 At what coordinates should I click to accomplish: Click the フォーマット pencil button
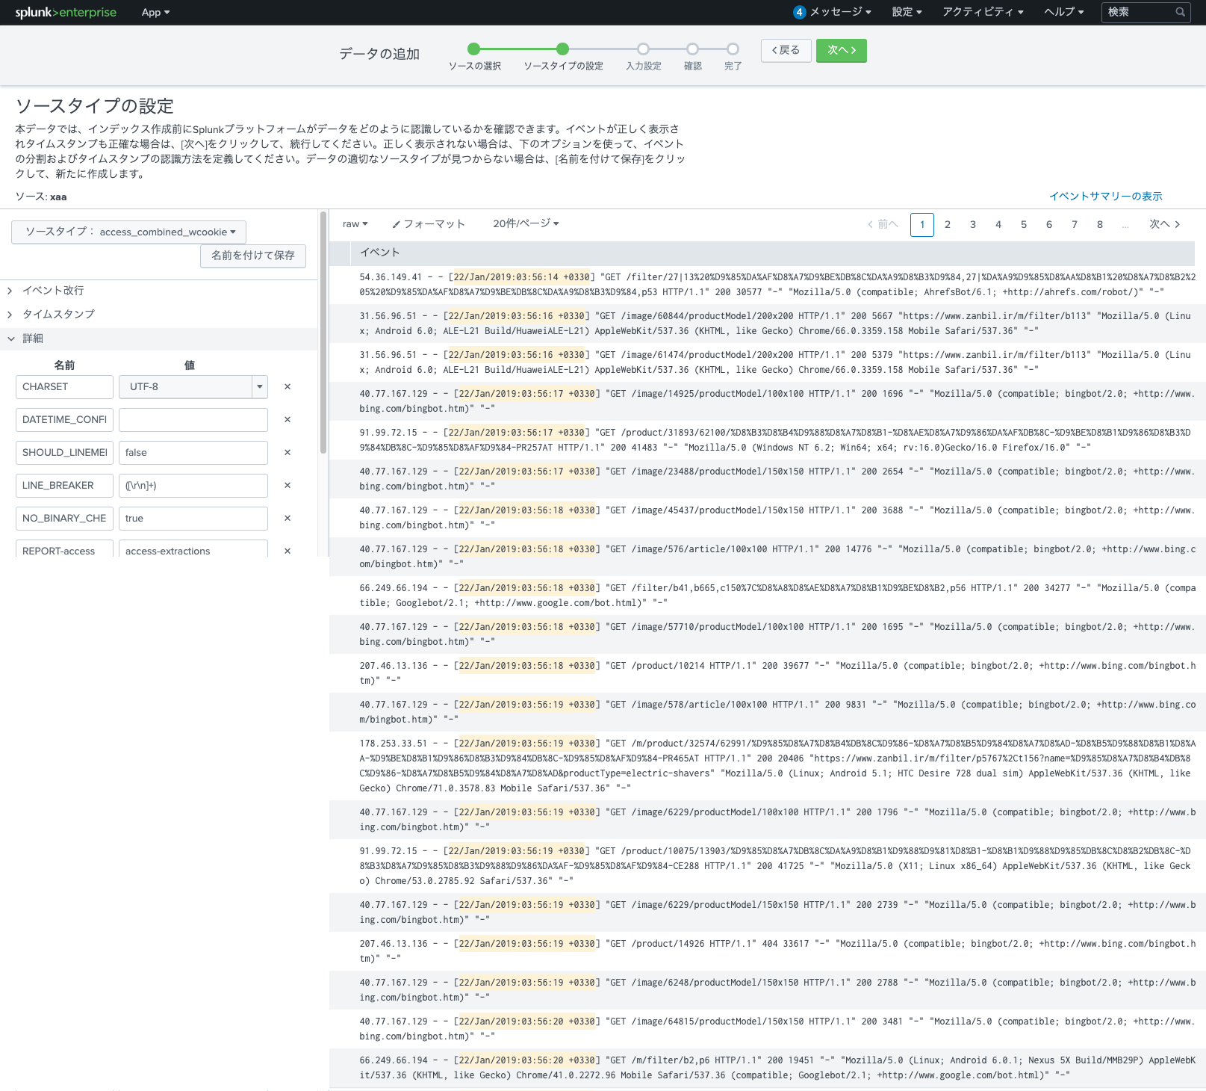tap(429, 224)
